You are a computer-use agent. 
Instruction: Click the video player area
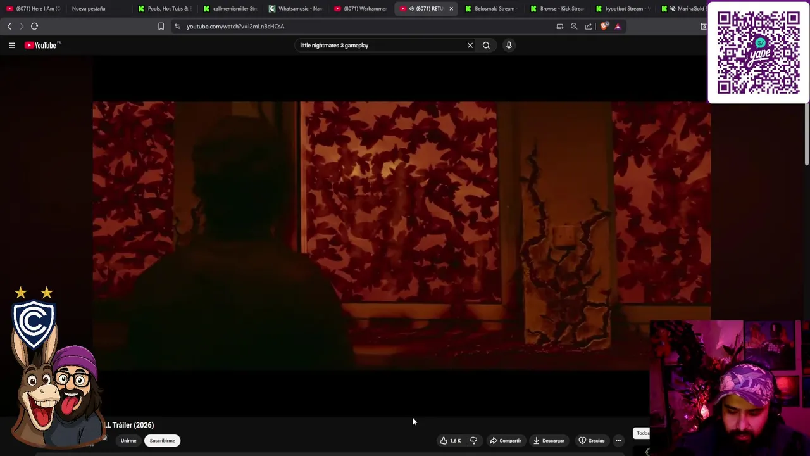tap(402, 236)
